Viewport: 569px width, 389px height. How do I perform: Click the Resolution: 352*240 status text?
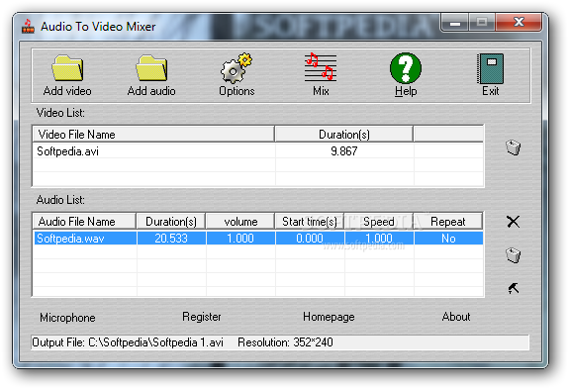pyautogui.click(x=285, y=342)
